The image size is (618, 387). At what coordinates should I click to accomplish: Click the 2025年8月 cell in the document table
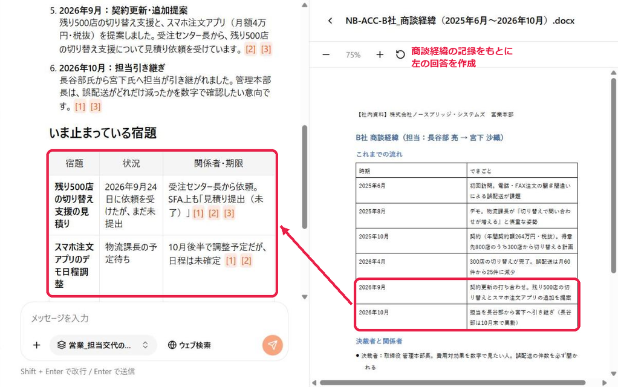tap(411, 215)
